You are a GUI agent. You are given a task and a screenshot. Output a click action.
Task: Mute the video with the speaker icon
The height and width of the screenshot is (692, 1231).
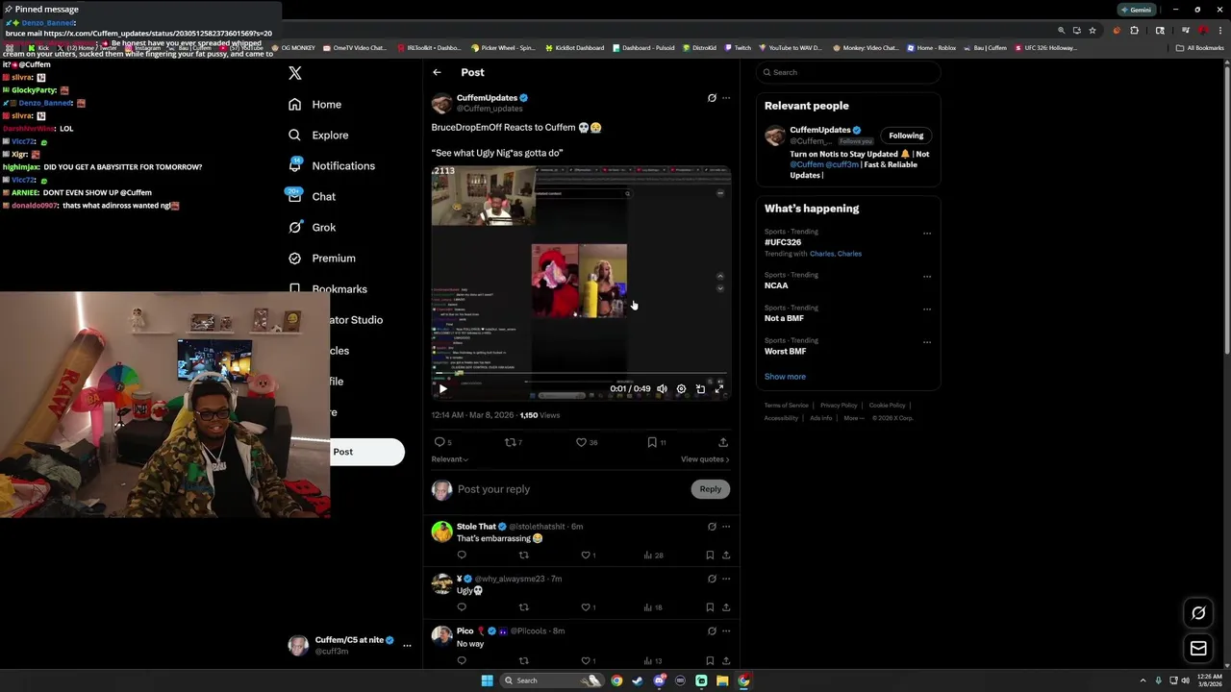pos(662,389)
